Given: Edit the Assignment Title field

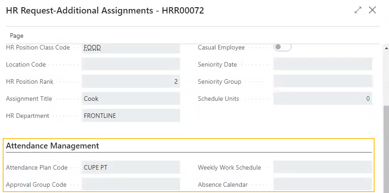Looking at the screenshot, I should click(x=131, y=99).
